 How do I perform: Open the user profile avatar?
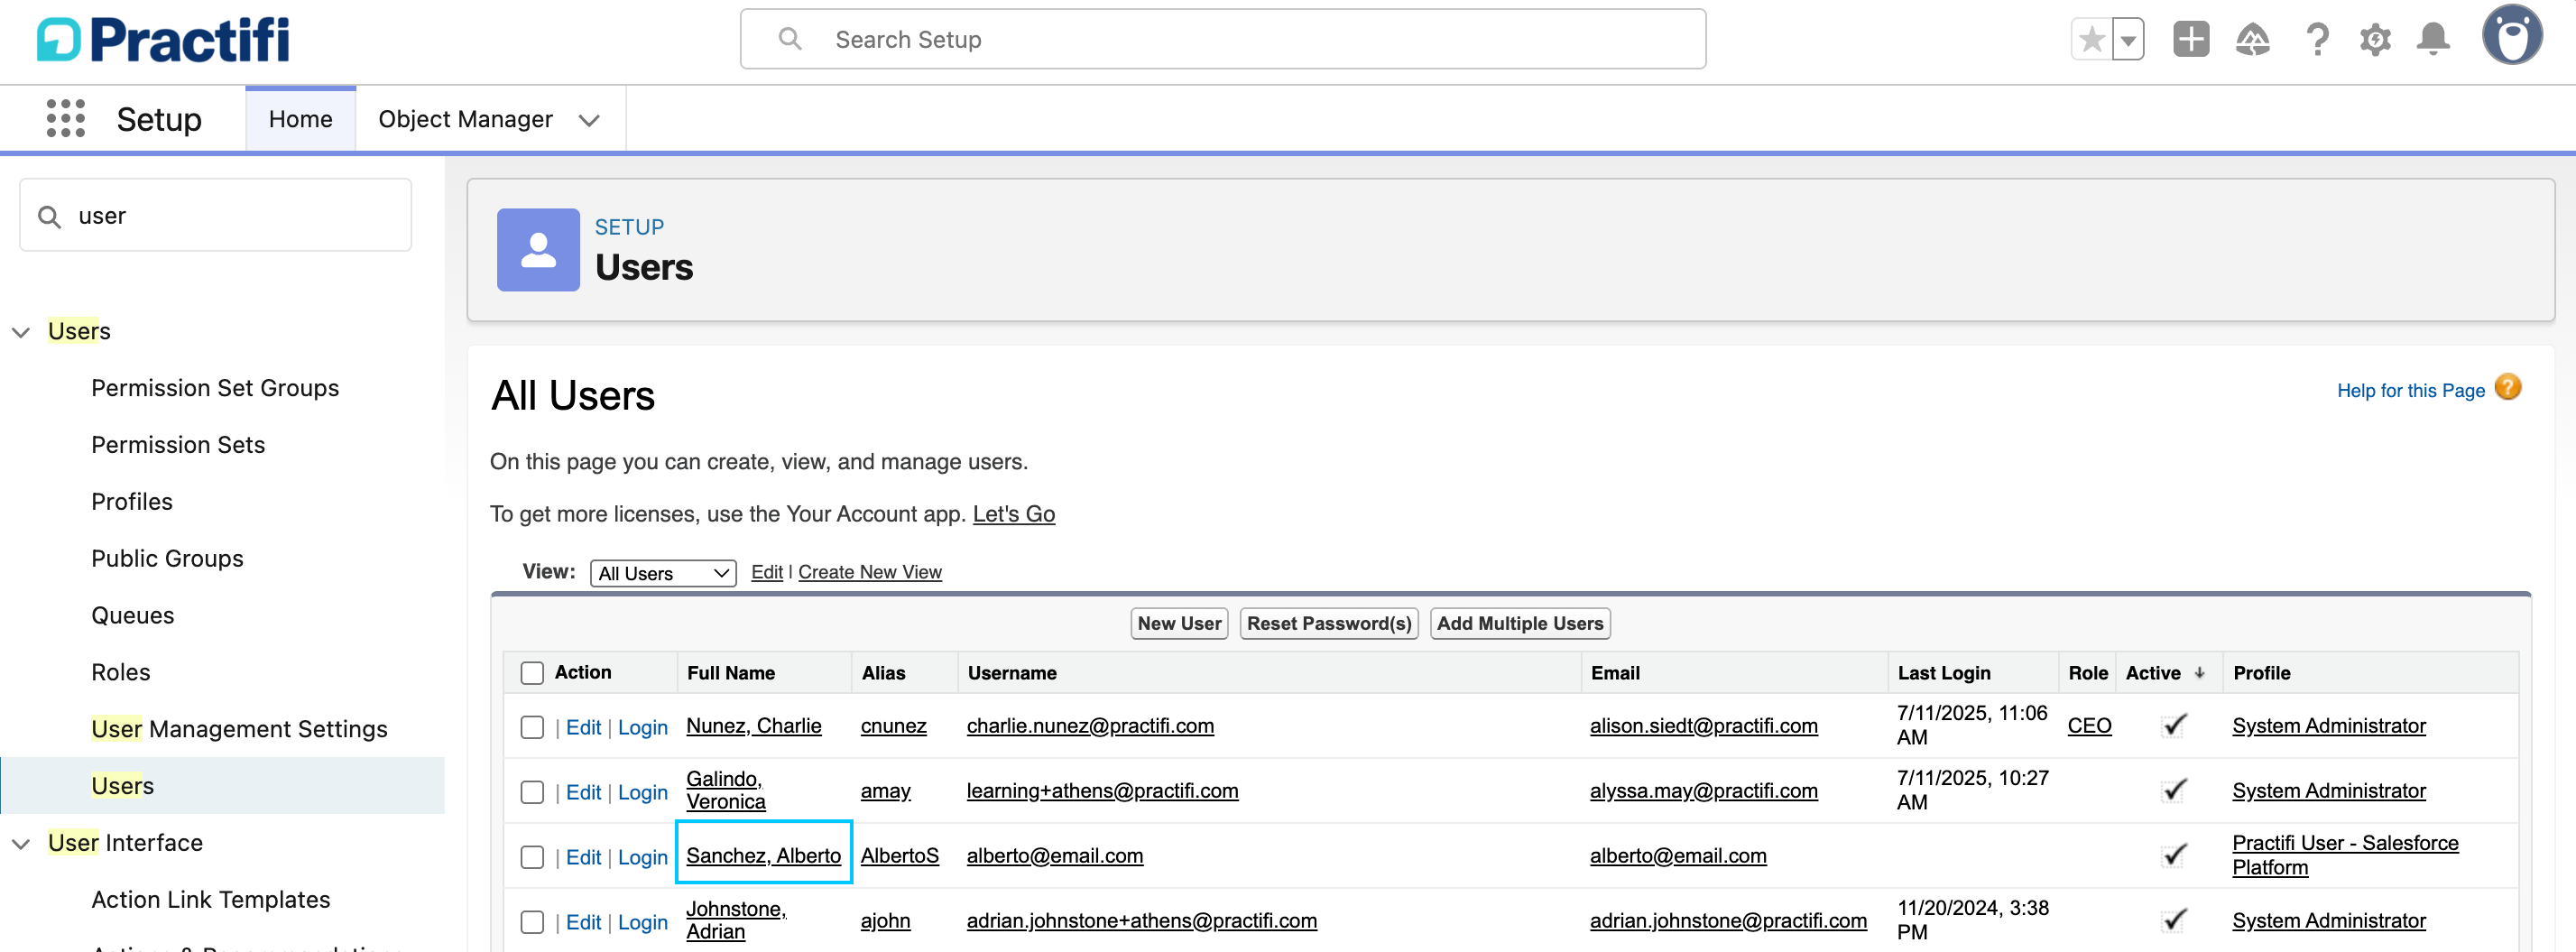pyautogui.click(x=2511, y=36)
